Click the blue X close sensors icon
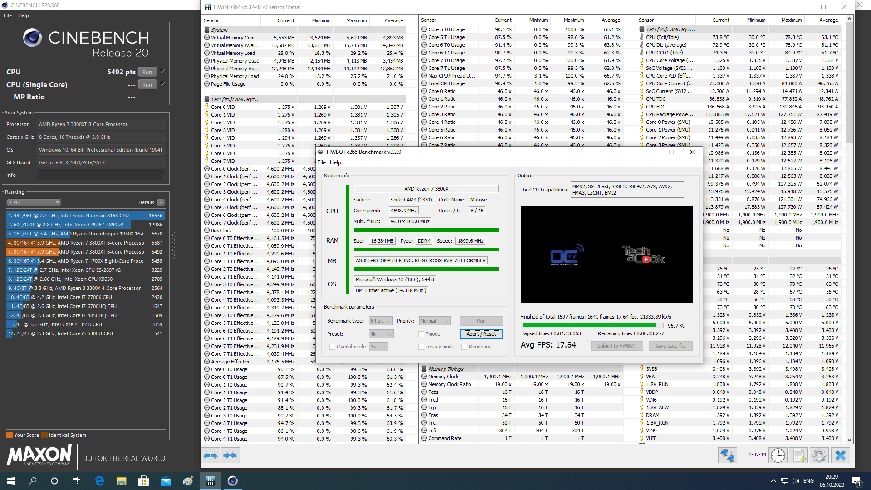The height and width of the screenshot is (490, 871). click(x=840, y=456)
